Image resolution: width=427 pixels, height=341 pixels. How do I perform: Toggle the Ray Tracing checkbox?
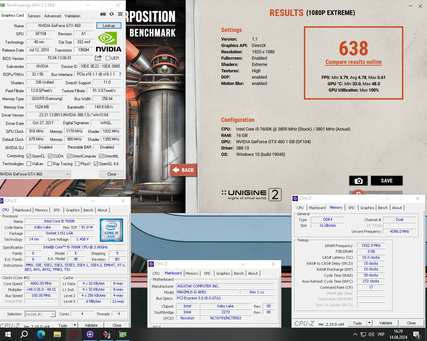[x=50, y=164]
